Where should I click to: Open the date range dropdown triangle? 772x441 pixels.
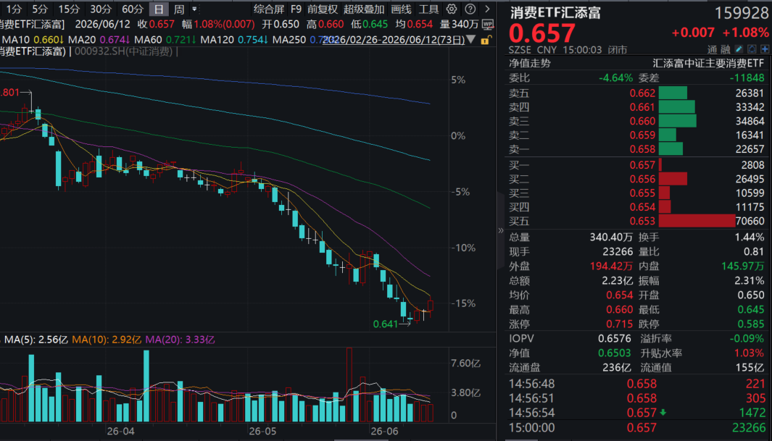click(x=471, y=39)
